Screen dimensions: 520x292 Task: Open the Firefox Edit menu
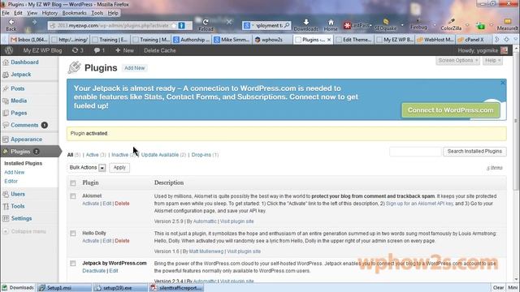[x=18, y=13]
